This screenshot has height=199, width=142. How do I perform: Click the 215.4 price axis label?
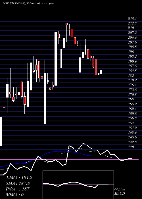[132, 19]
